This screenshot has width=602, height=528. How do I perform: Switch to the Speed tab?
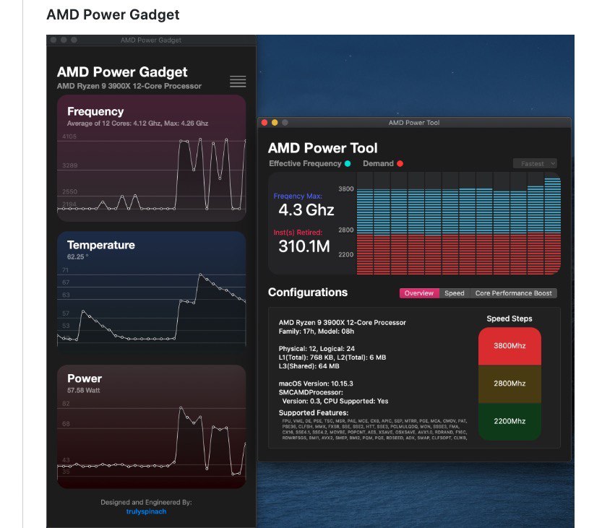pos(454,293)
